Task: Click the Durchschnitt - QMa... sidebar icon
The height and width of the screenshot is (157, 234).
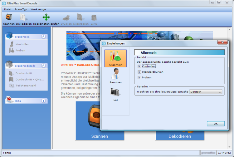Action: (x=11, y=79)
